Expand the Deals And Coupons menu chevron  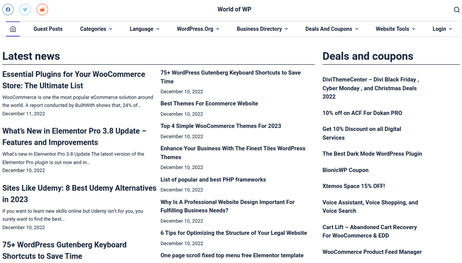click(x=357, y=29)
